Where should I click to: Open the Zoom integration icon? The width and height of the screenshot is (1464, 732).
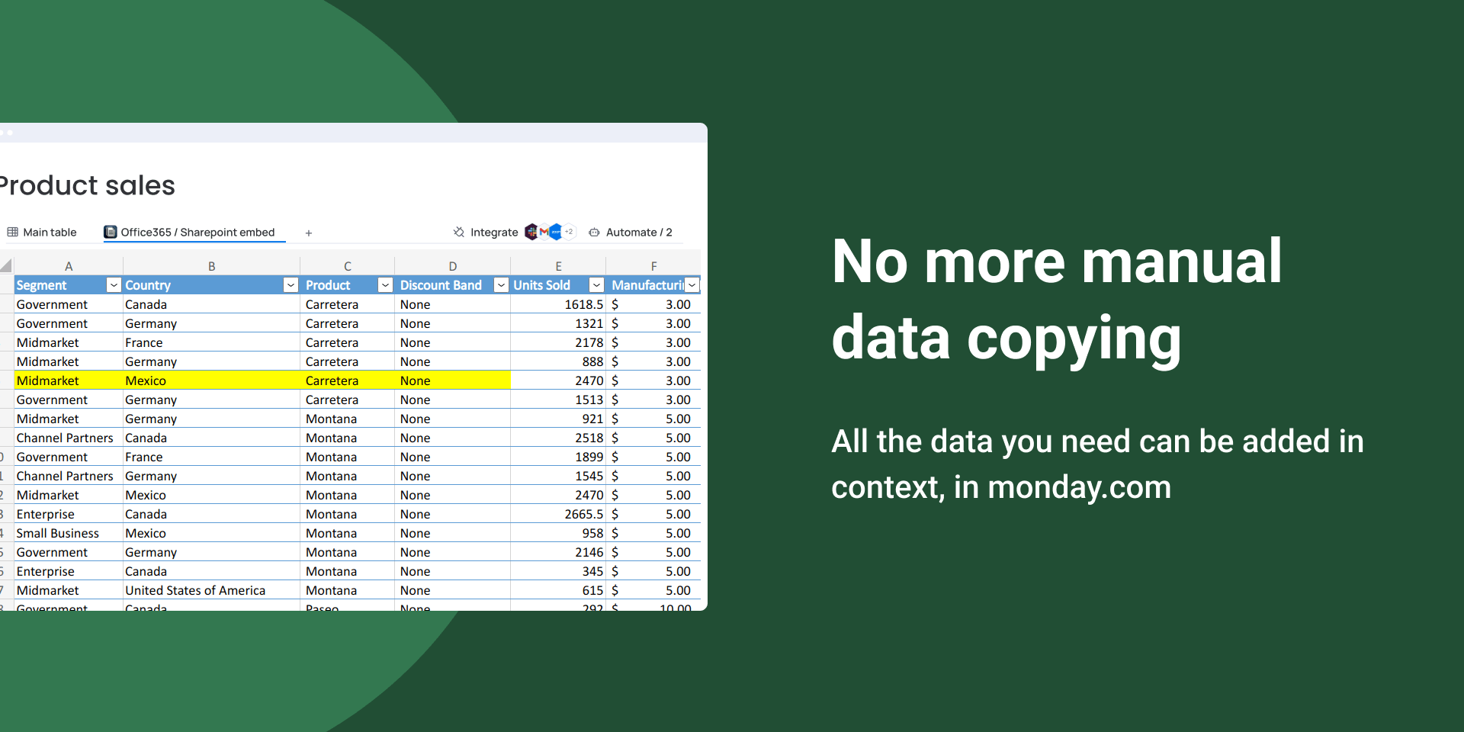[556, 232]
